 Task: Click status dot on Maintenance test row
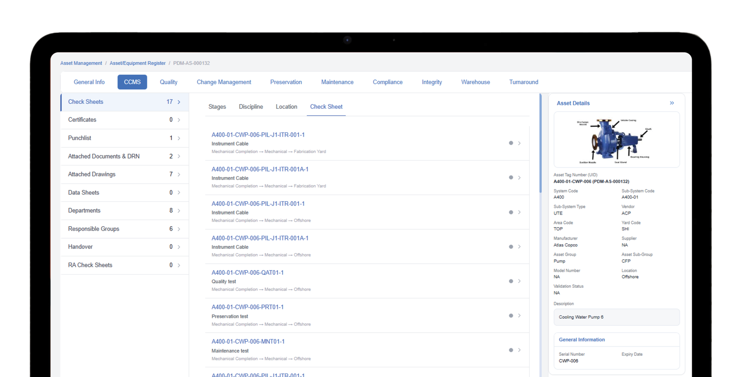(x=511, y=350)
